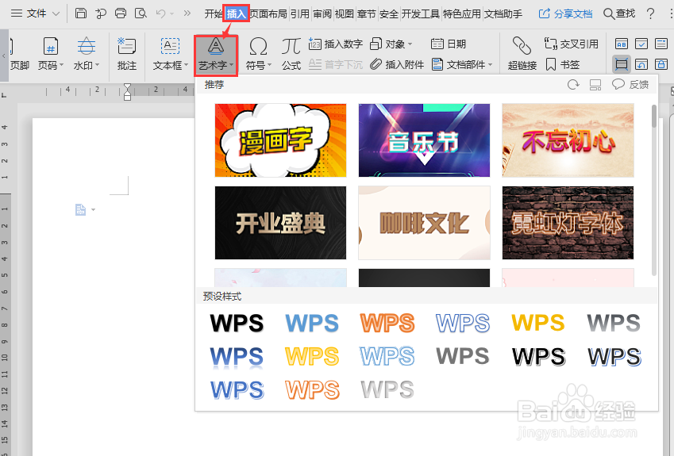The height and width of the screenshot is (456, 674).
Task: Switch to the 页面布局 tab
Action: [268, 14]
